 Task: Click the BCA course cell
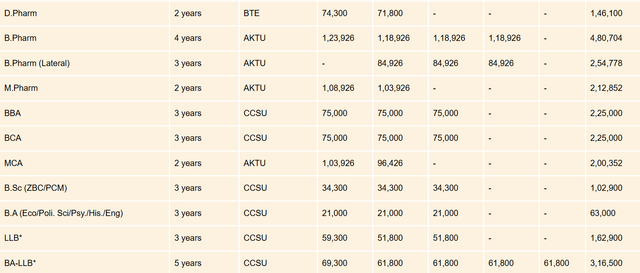(x=13, y=138)
